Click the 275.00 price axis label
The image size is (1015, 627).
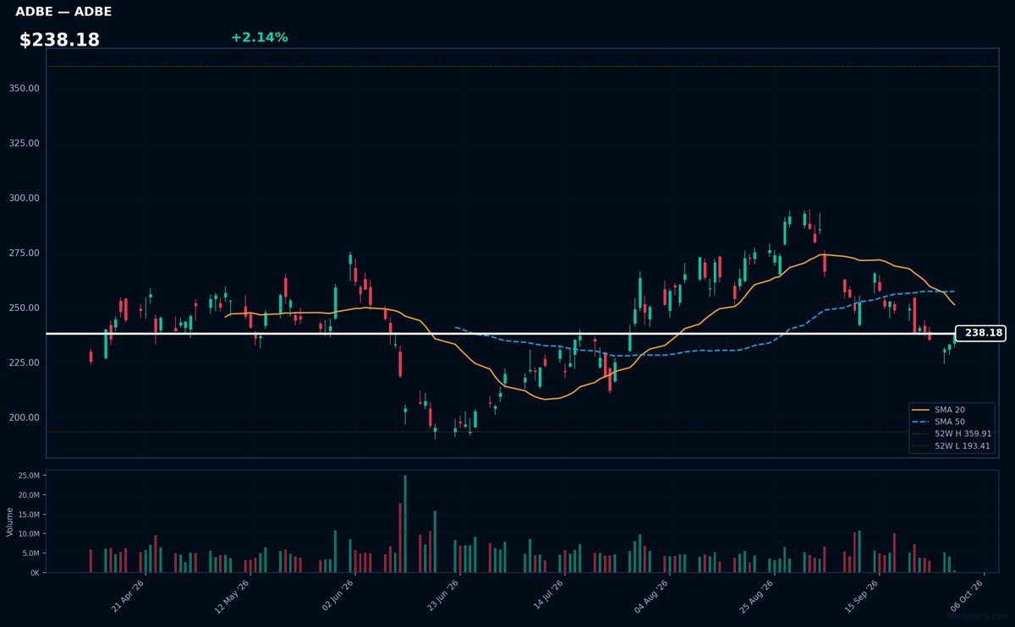pos(24,254)
